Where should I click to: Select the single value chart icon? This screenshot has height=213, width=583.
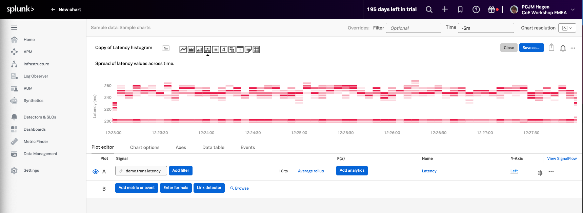[224, 49]
